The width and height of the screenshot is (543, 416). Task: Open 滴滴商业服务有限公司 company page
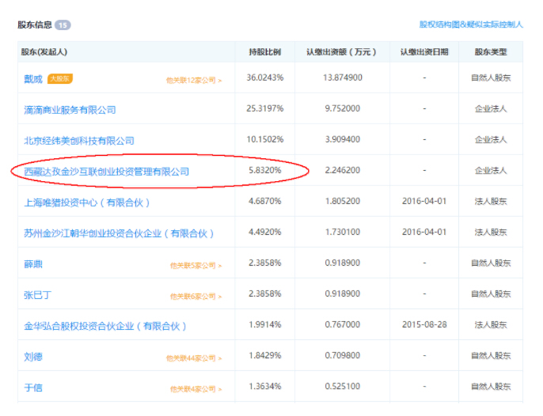tap(70, 109)
